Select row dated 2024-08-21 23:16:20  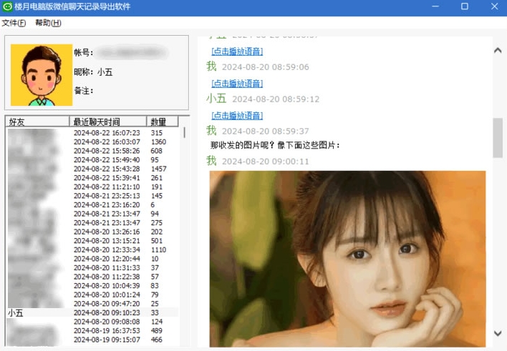click(x=92, y=205)
